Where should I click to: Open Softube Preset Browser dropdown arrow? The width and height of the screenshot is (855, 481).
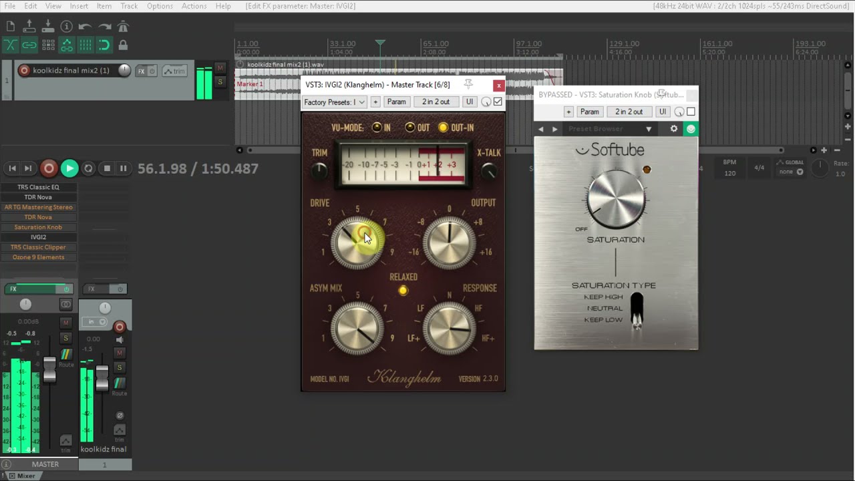coord(648,129)
